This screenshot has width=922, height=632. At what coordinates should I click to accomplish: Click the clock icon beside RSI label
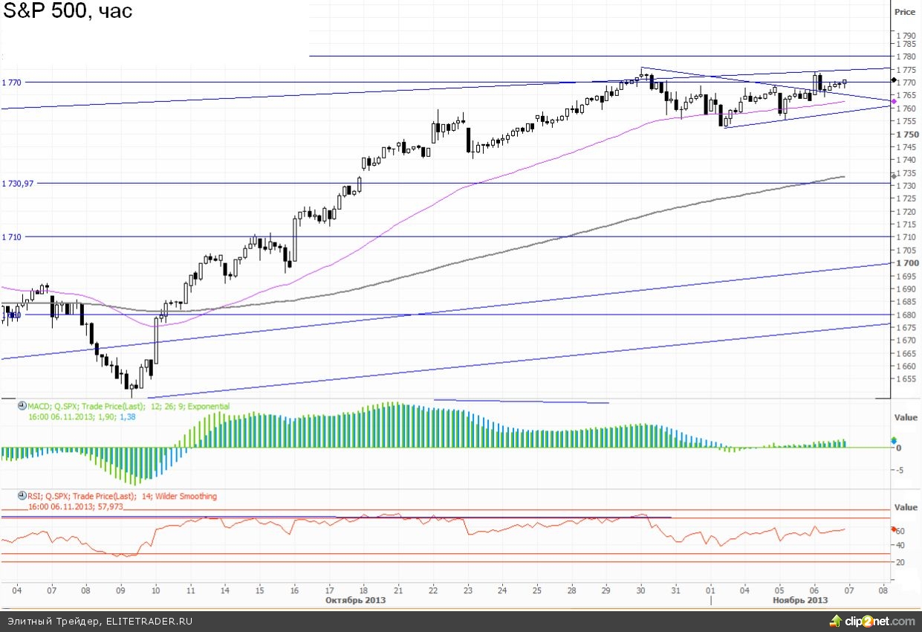pos(22,496)
